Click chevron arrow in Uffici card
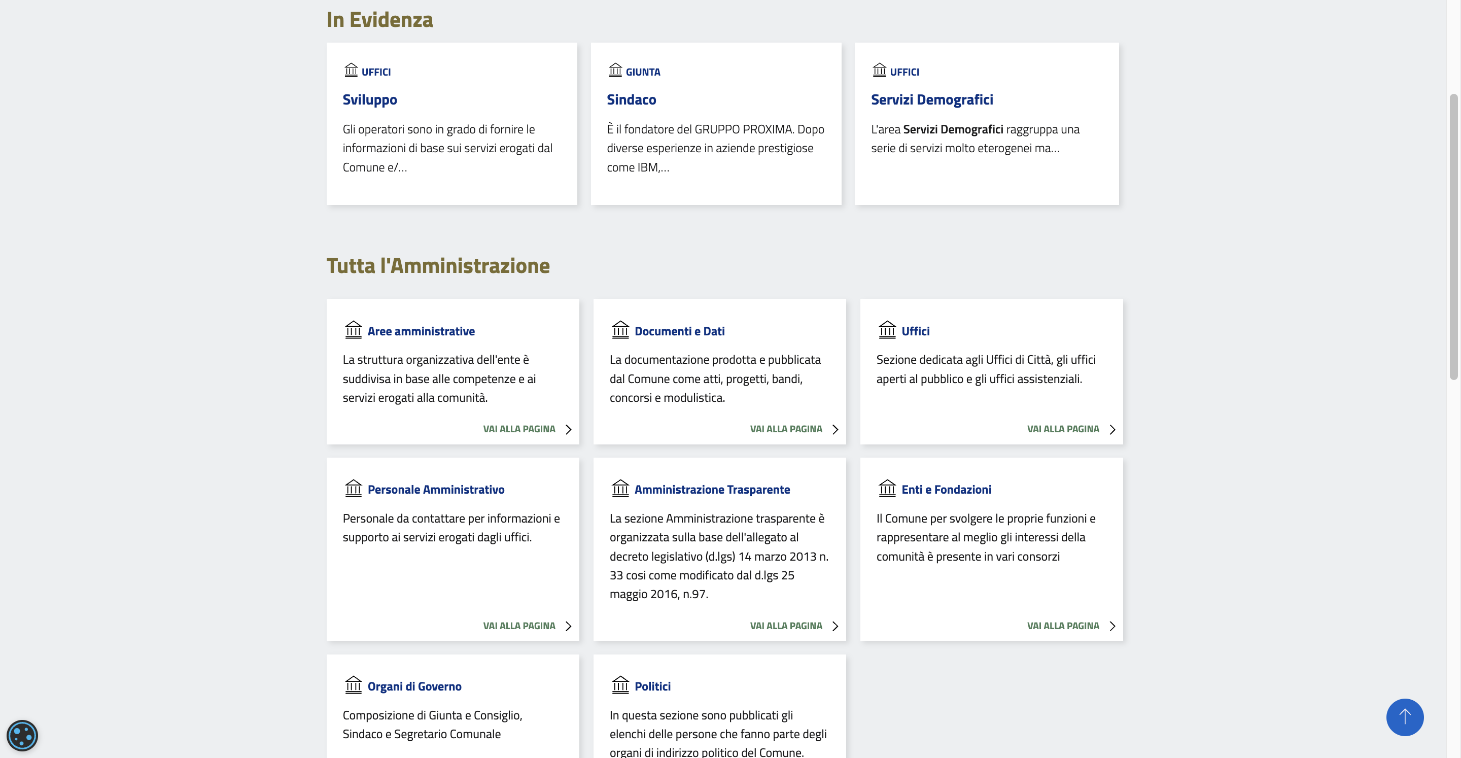Image resolution: width=1461 pixels, height=758 pixels. pos(1112,430)
